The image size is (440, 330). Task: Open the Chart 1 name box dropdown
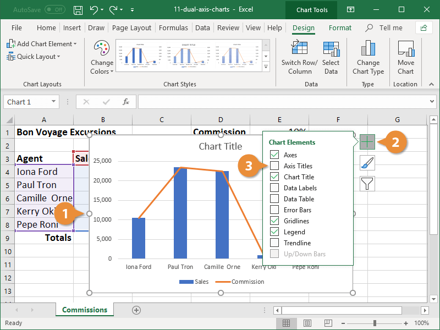[x=54, y=102]
